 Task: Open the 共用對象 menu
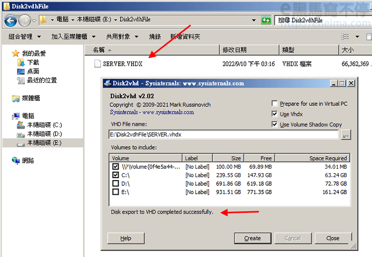(122, 37)
